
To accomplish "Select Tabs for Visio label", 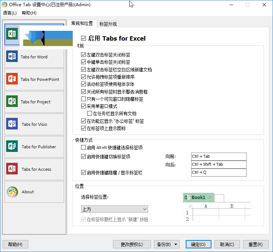I will coord(34,124).
